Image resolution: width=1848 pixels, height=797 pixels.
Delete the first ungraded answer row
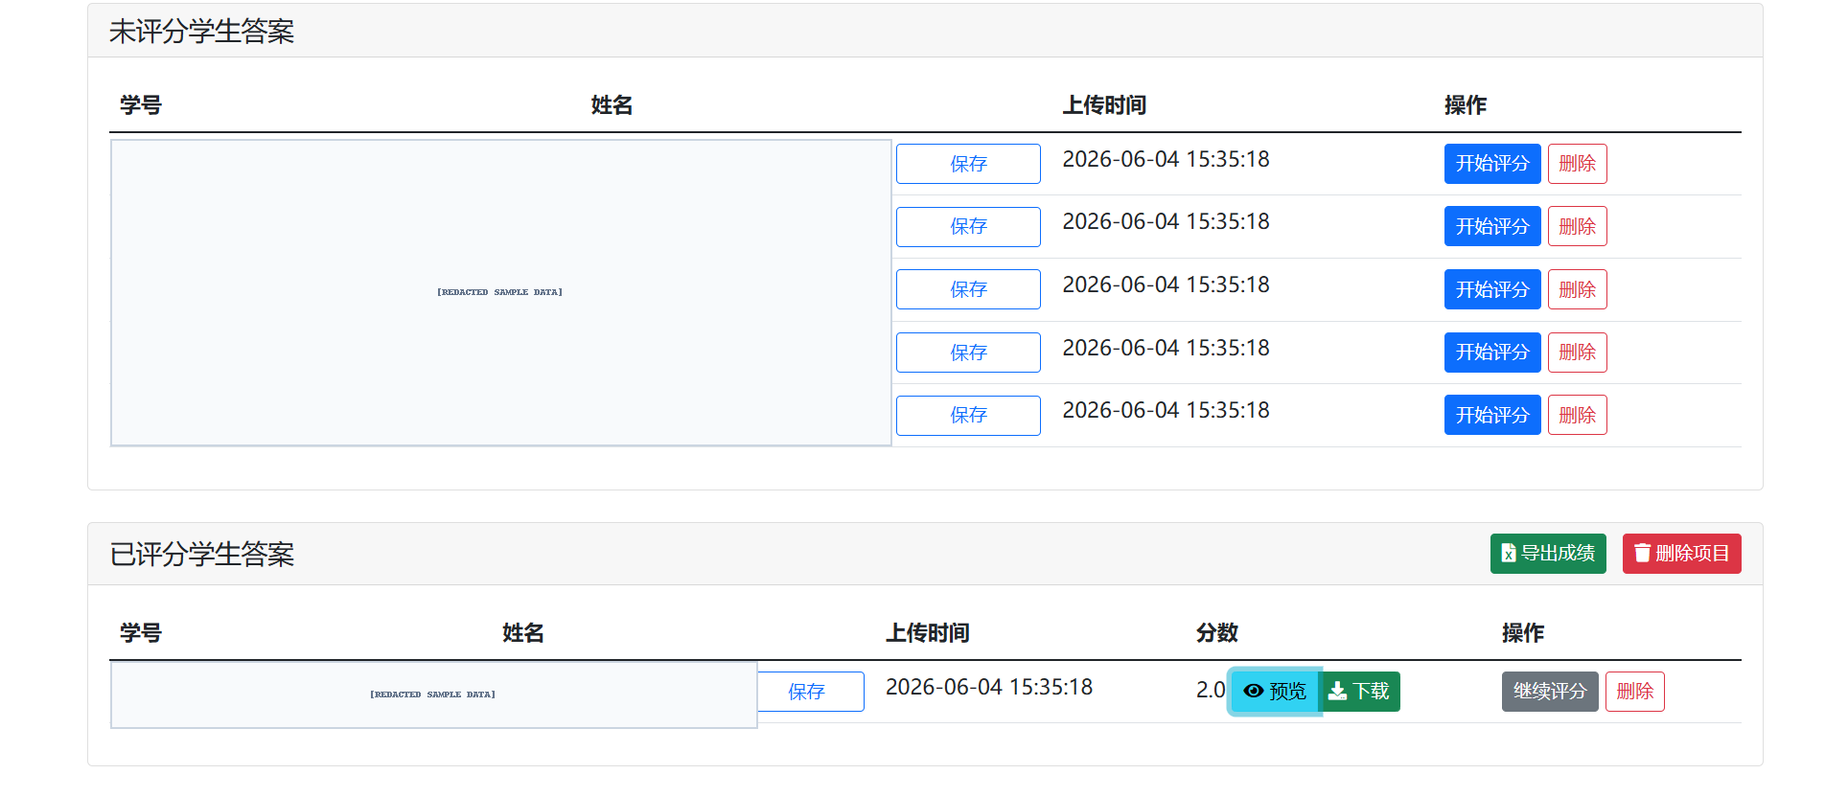coord(1578,164)
